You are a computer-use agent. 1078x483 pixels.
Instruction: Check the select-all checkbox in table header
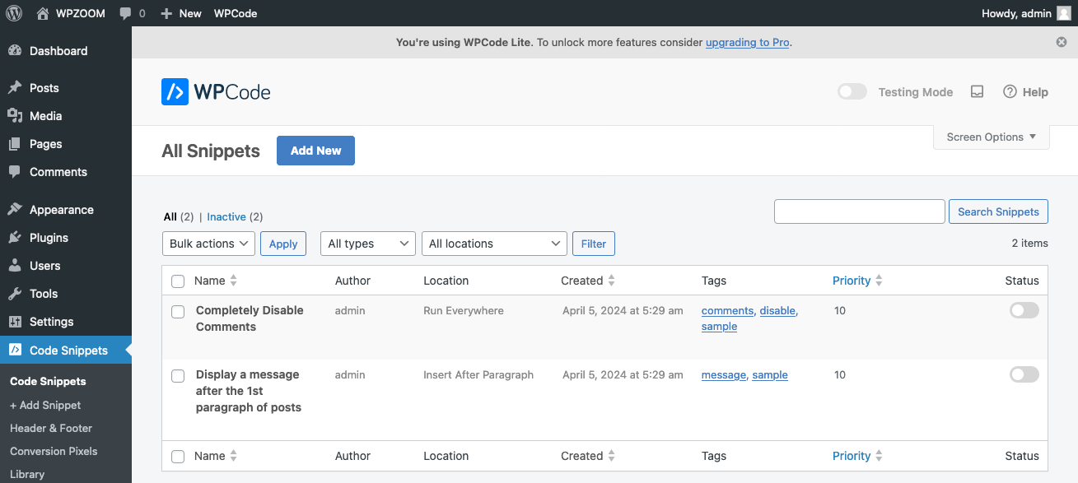click(x=178, y=281)
